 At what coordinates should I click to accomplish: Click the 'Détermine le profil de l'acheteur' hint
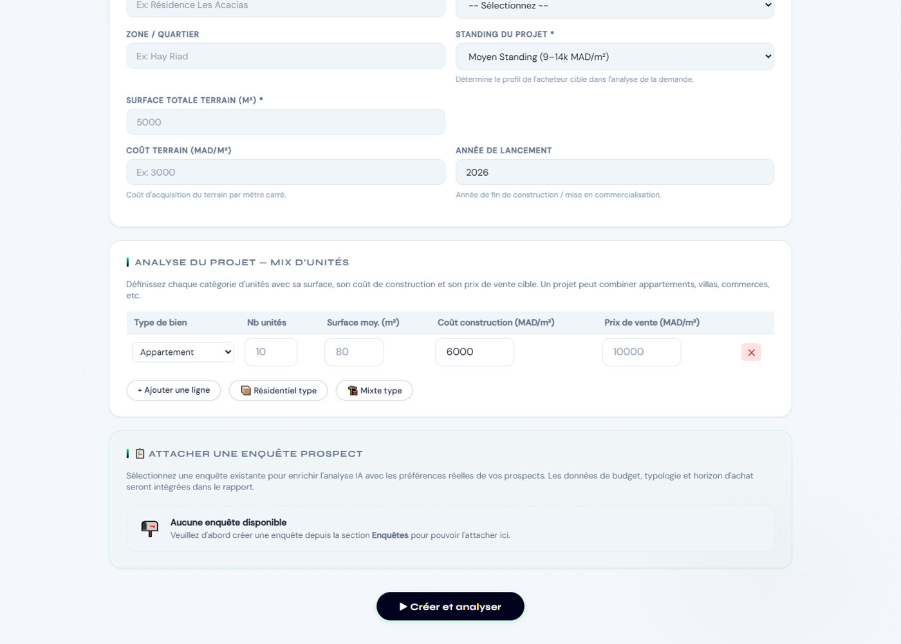tap(575, 79)
